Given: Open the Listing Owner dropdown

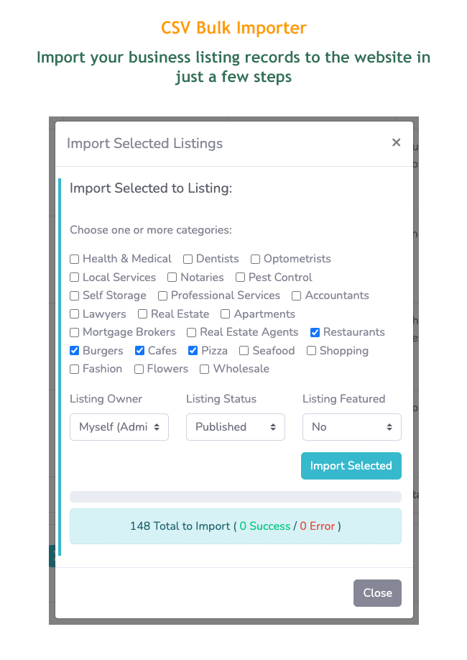Looking at the screenshot, I should click(119, 427).
